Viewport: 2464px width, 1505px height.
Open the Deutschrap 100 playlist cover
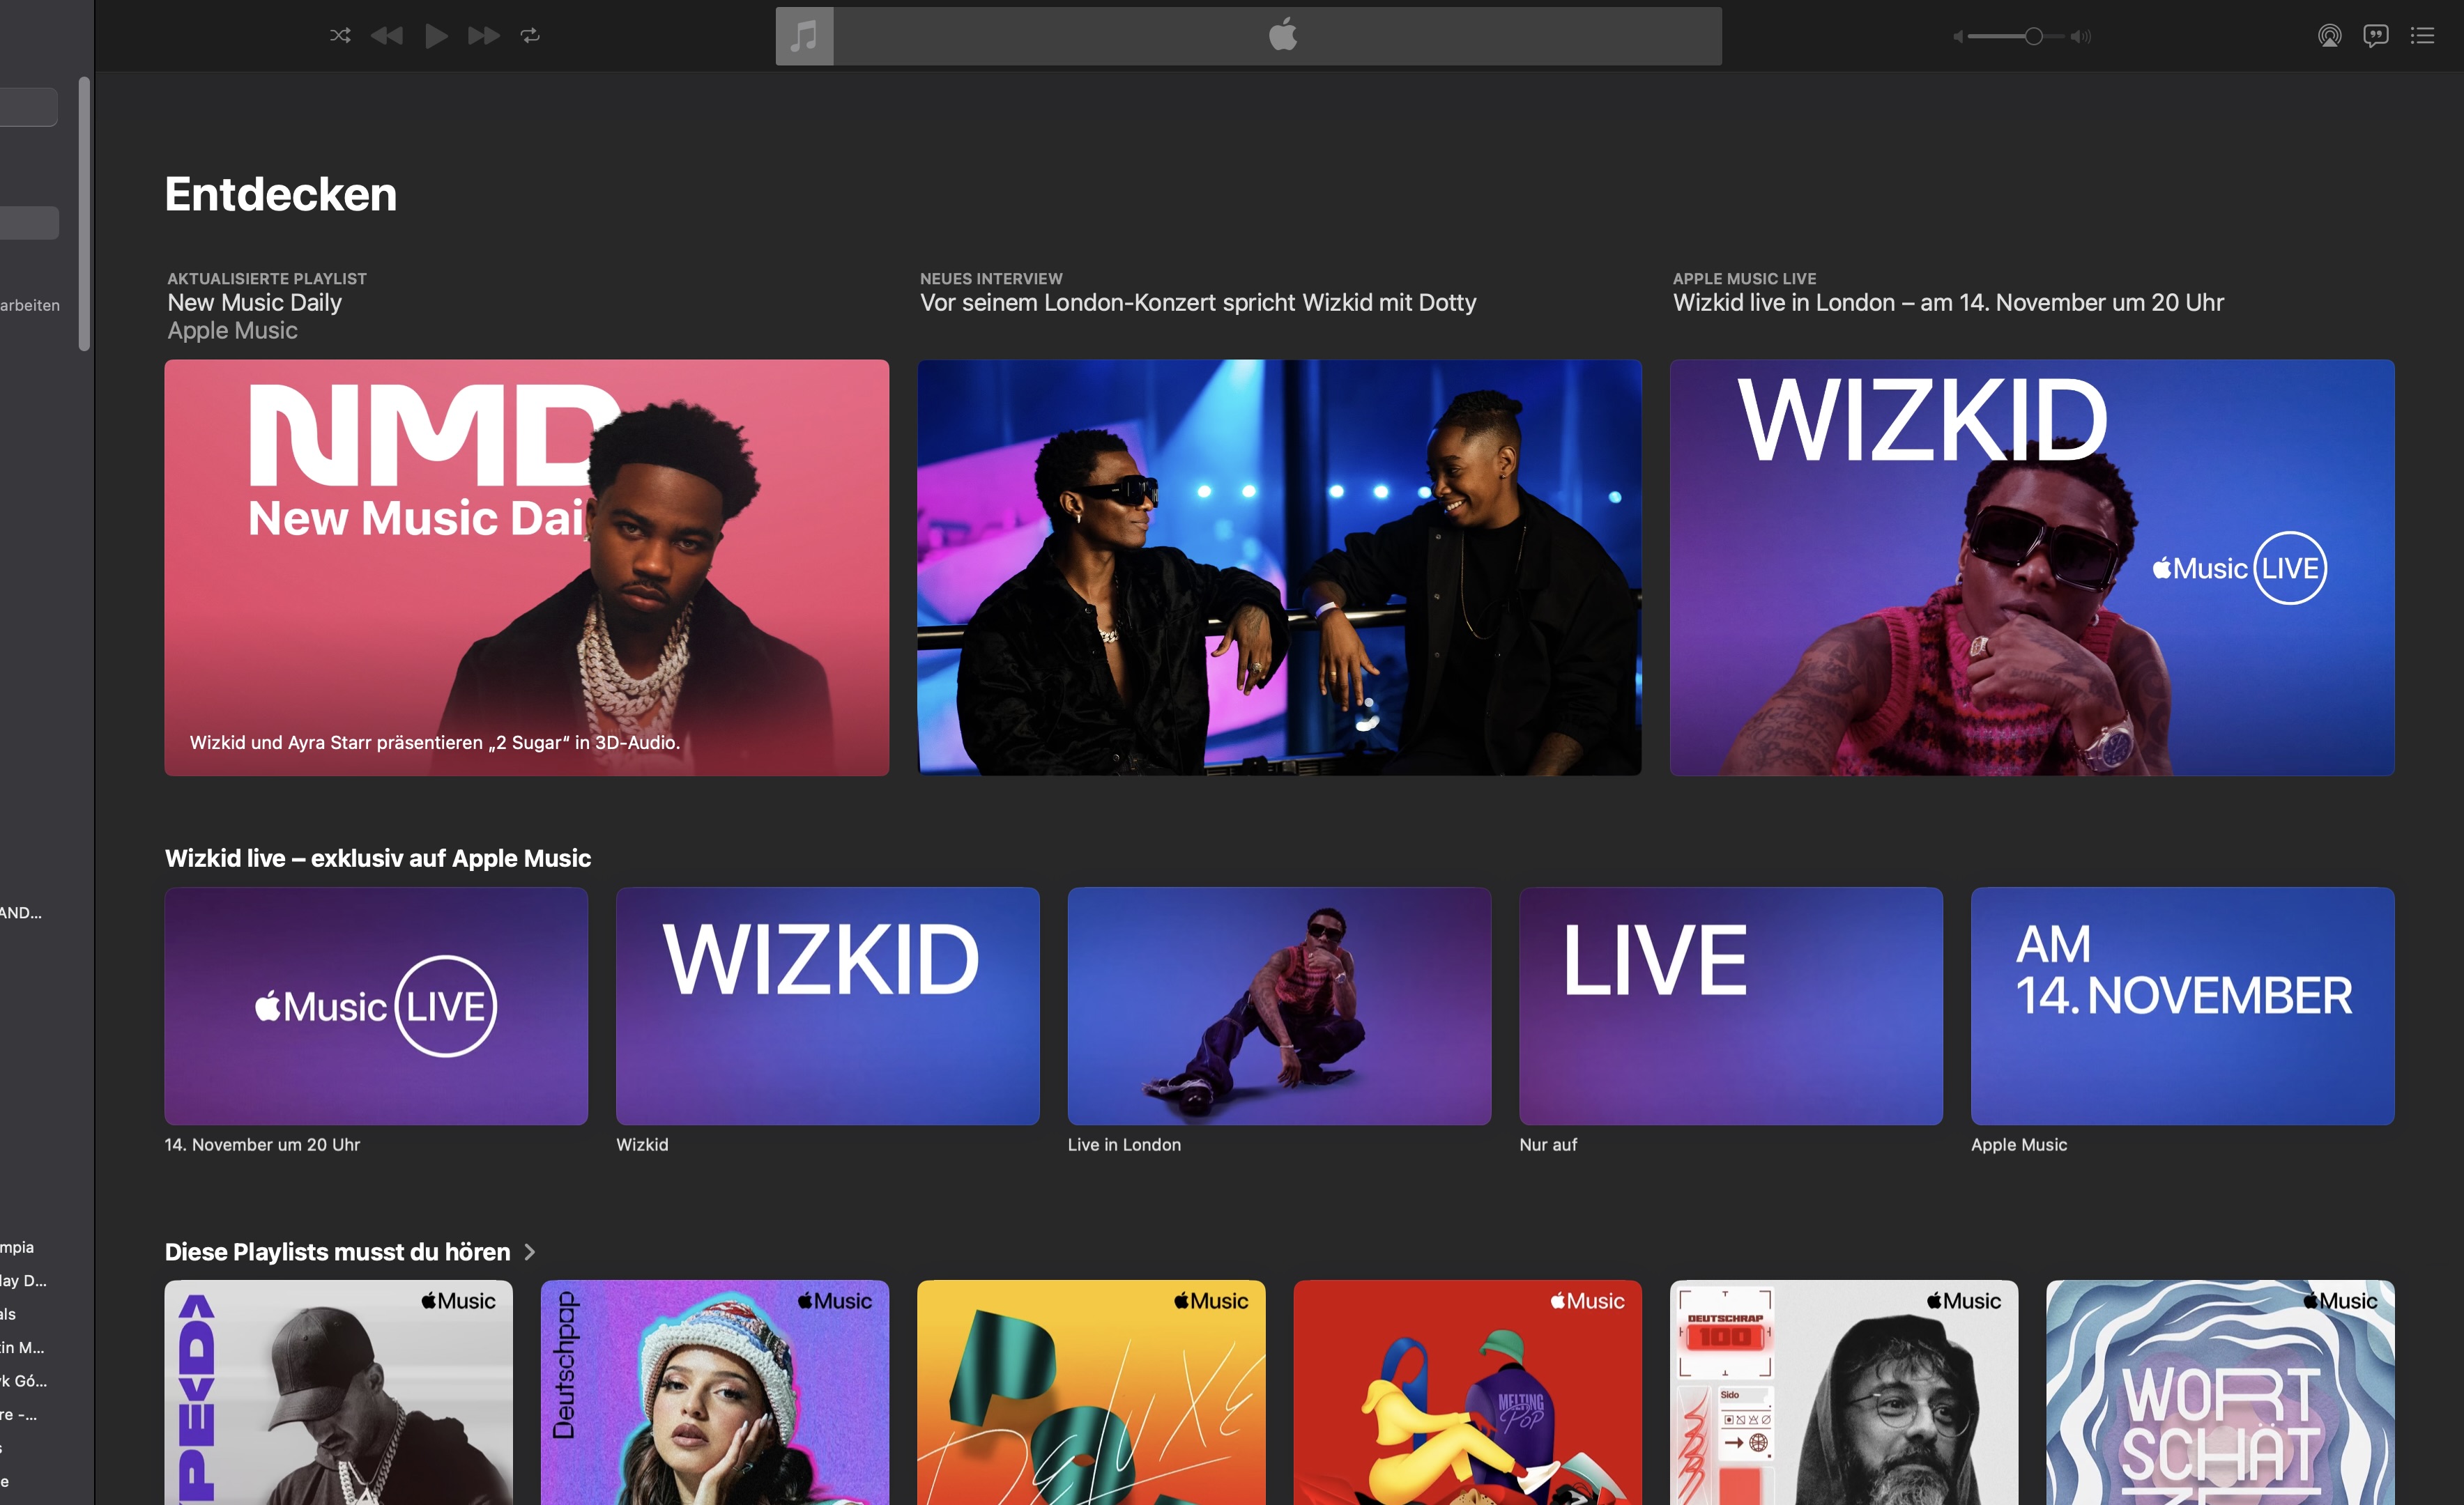click(1843, 1391)
